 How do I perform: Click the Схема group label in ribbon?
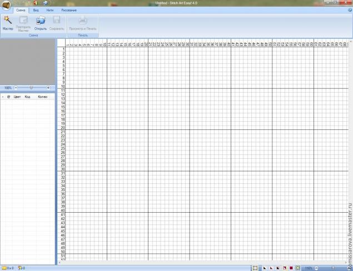coord(33,36)
